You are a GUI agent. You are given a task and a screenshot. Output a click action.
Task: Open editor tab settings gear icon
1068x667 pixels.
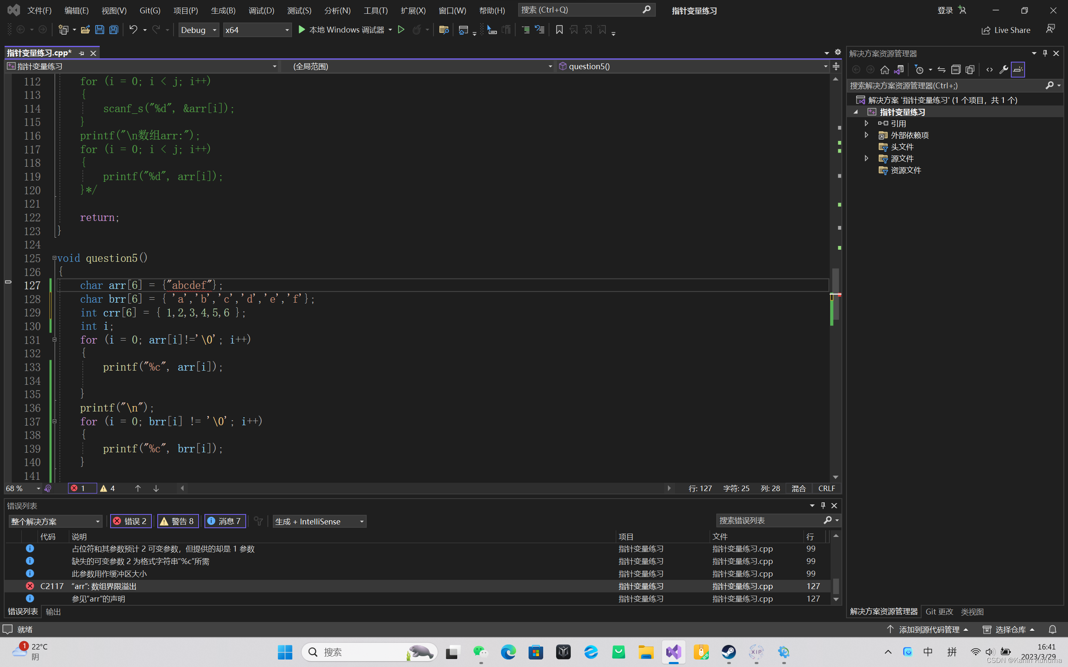click(x=838, y=52)
